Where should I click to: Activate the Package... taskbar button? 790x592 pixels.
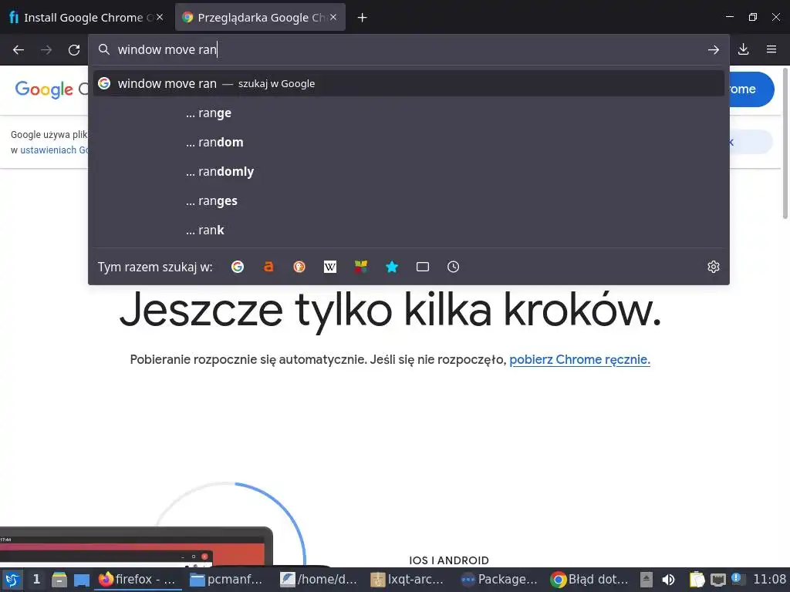click(499, 580)
